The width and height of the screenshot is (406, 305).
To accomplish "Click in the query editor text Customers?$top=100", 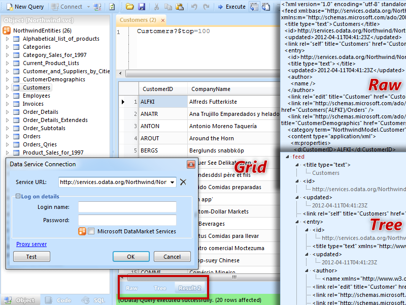I will click(173, 31).
